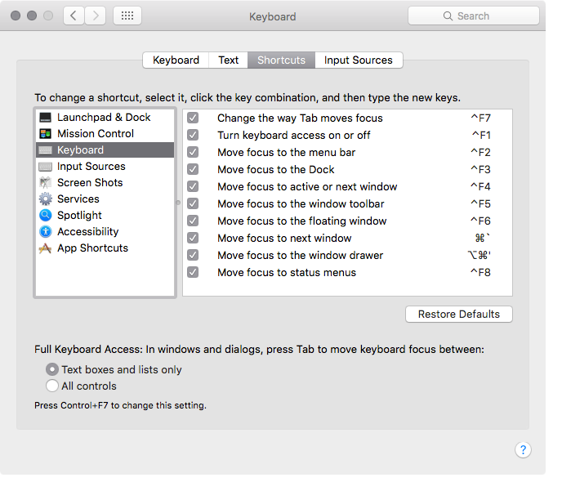Switch to the Keyboard tab
The width and height of the screenshot is (562, 491).
click(x=176, y=60)
